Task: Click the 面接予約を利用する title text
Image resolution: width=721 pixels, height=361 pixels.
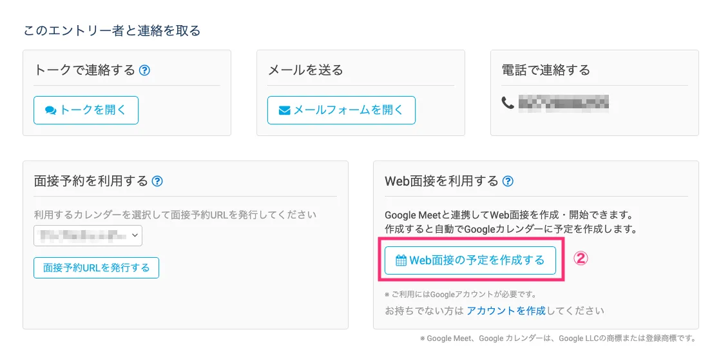Action: pos(91,181)
